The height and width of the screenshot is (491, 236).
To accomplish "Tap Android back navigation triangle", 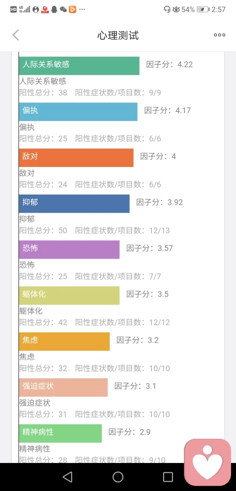I will pyautogui.click(x=67, y=477).
